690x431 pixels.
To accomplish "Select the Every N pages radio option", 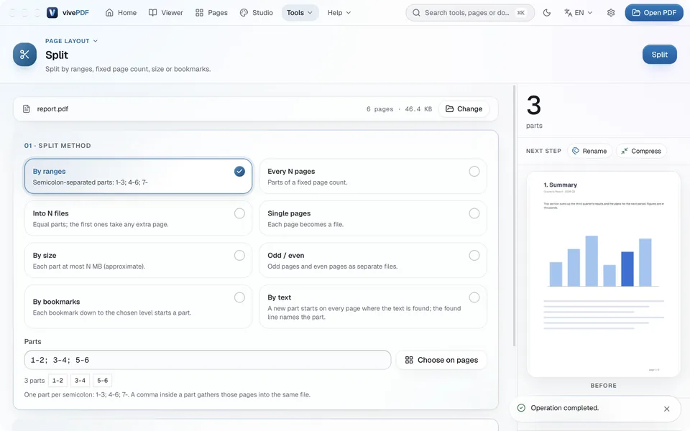I will pyautogui.click(x=474, y=172).
